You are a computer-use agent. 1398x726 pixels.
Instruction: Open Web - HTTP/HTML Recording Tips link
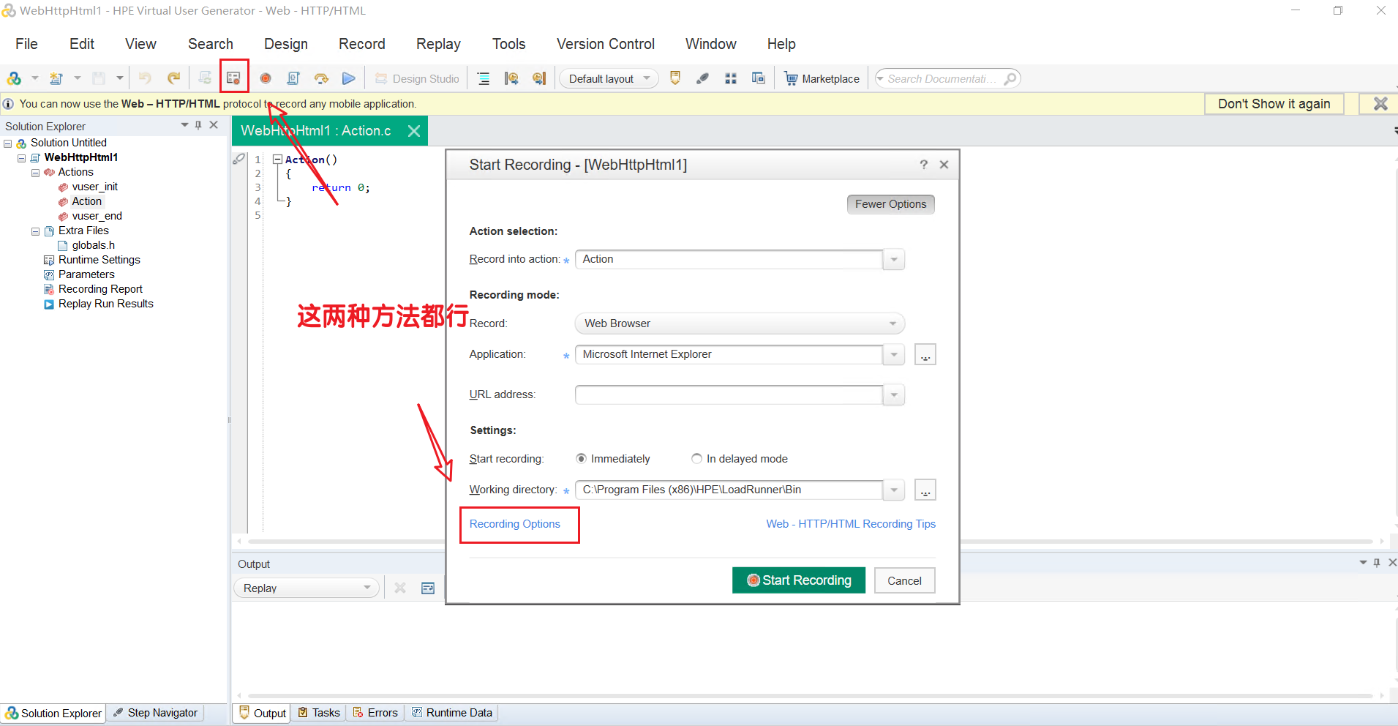(851, 524)
